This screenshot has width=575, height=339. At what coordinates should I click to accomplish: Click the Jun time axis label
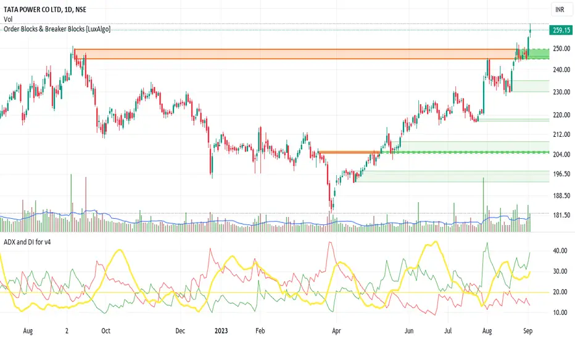point(409,330)
